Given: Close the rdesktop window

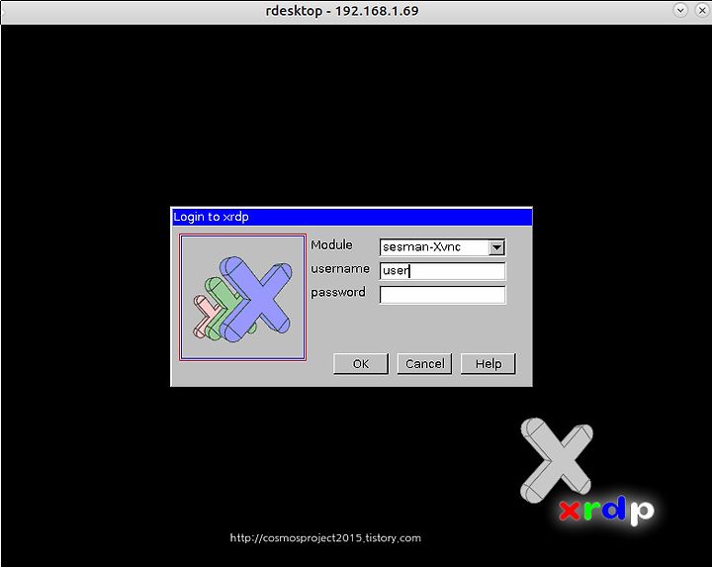Looking at the screenshot, I should pyautogui.click(x=702, y=10).
